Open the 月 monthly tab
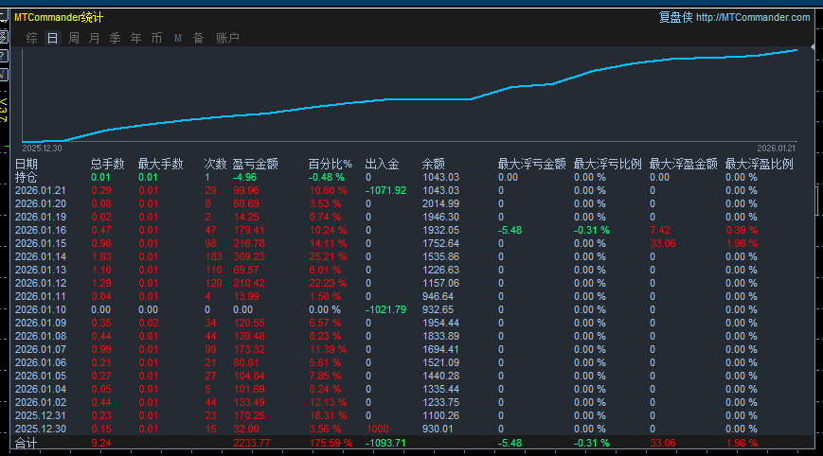Screen dimensions: 823x456 (x=94, y=38)
